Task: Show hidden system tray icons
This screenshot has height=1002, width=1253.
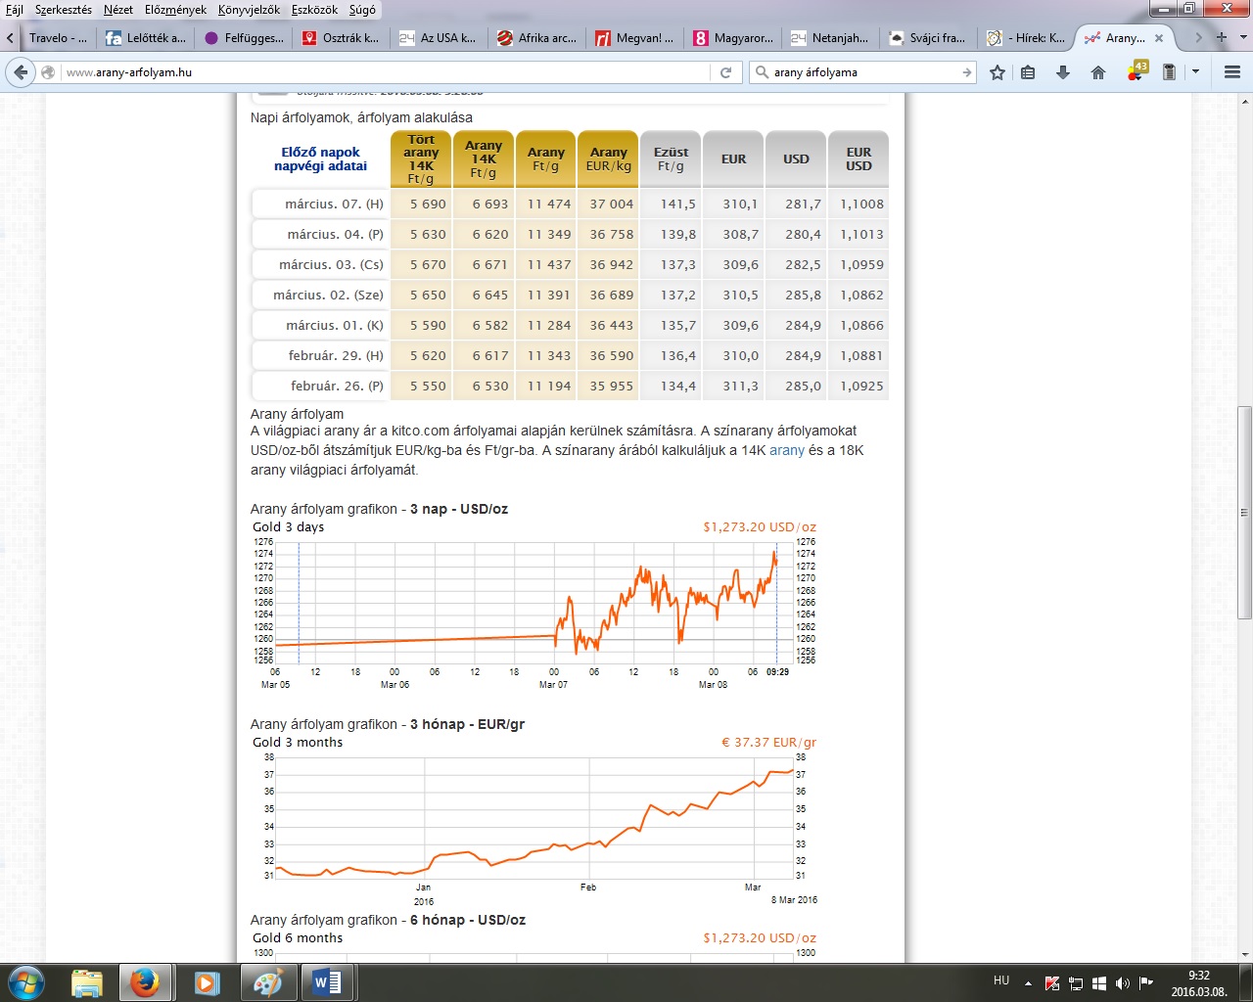Action: point(1028,982)
